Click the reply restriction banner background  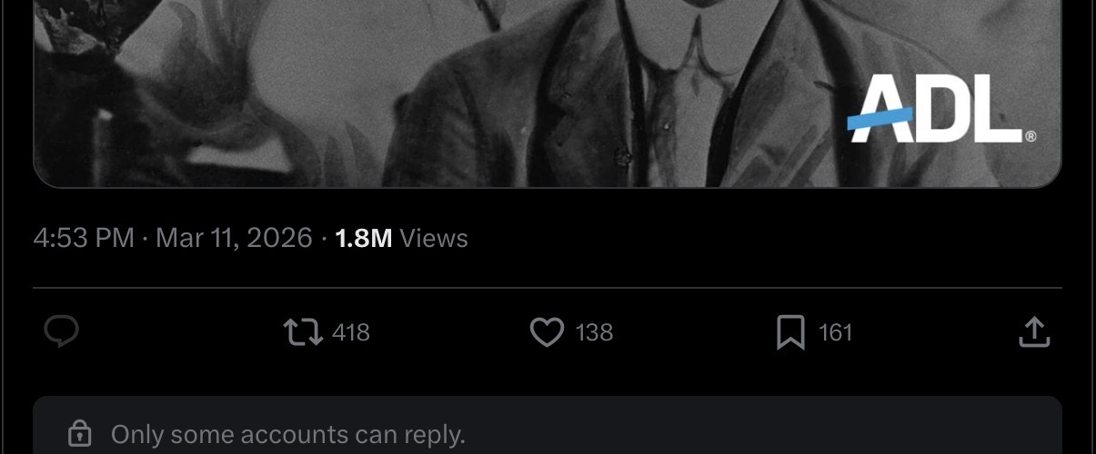(548, 426)
